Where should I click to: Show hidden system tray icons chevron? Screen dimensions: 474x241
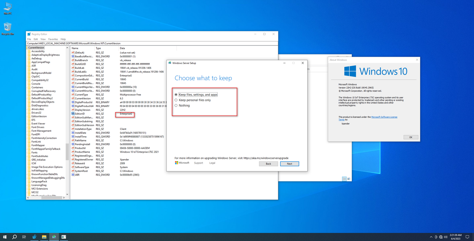point(431,237)
